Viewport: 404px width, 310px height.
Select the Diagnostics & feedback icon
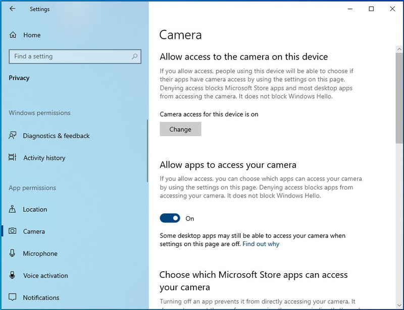point(12,135)
